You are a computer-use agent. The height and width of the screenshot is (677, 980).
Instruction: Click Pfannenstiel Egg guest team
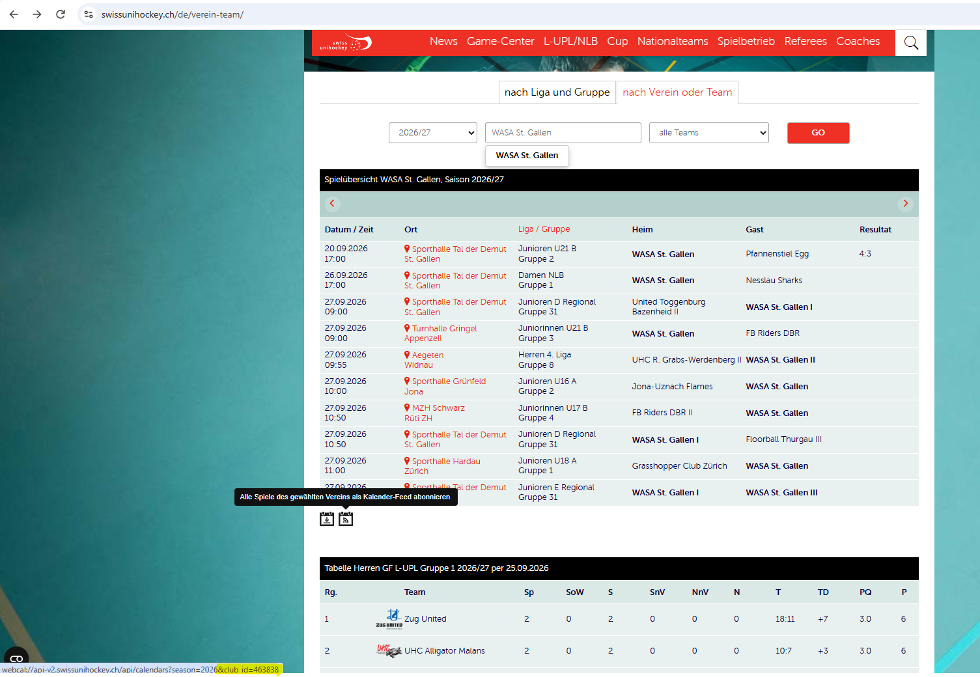pos(777,254)
